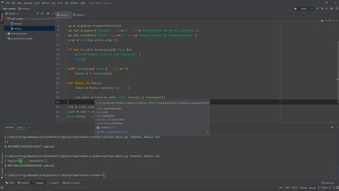The width and height of the screenshot is (339, 191).
Task: Open the Run menu
Action: [x=53, y=3]
